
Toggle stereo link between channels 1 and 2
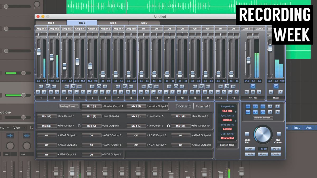pos(48,86)
